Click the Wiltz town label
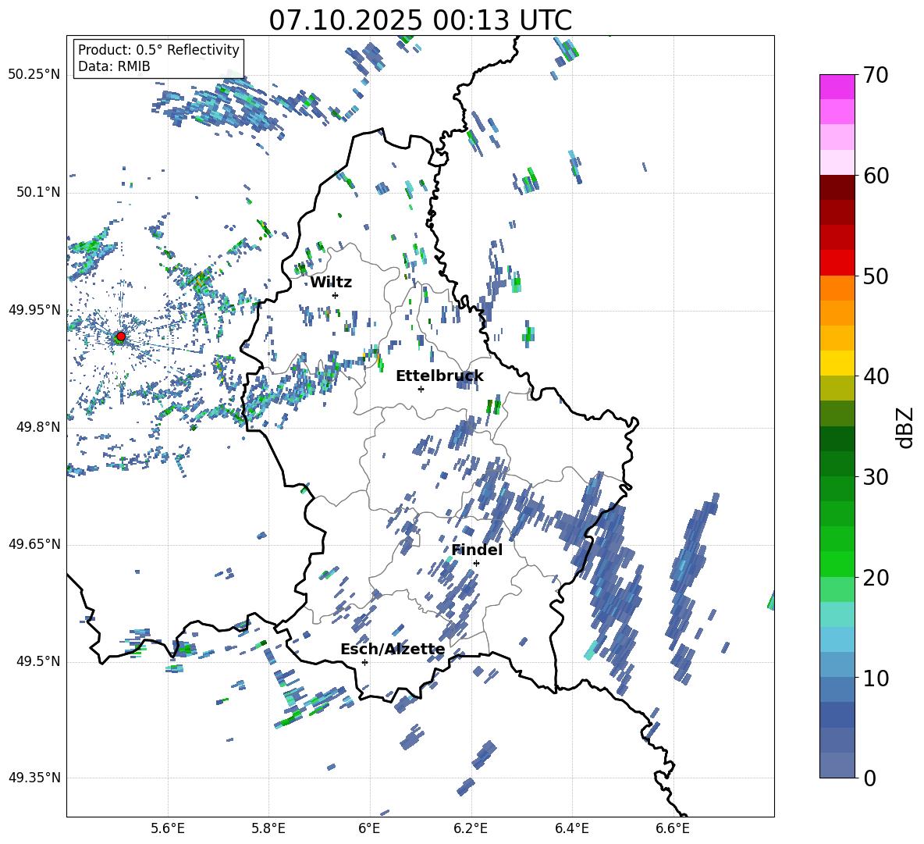 click(x=331, y=283)
